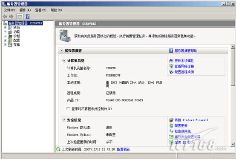This screenshot has height=159, width=236.
Task: Click the 诊断 diagnostics icon in tree
Action: click(10, 36)
